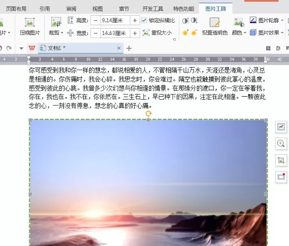Screen dimensions: 289x246
Task: Switch to References (引用) tab
Action: 45,9
